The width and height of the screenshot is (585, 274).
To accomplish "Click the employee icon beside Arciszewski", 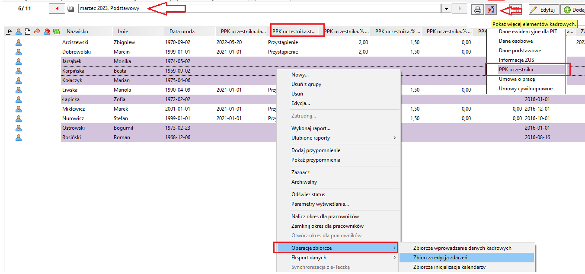I will [x=19, y=42].
